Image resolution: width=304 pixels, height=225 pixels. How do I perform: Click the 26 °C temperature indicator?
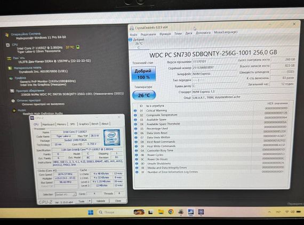(x=144, y=95)
